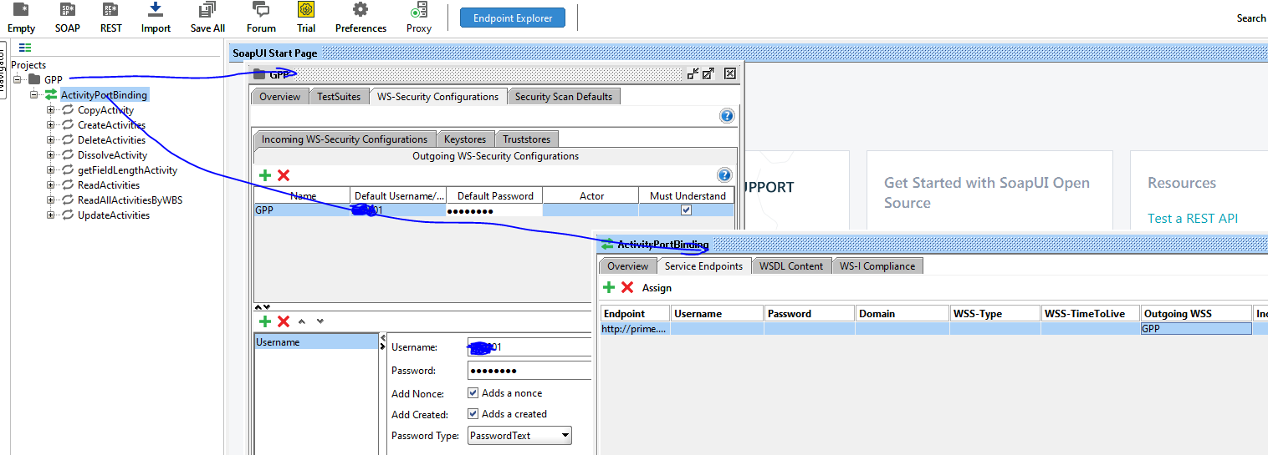Move WSS entry up with arrow
1268x455 pixels.
click(x=302, y=321)
